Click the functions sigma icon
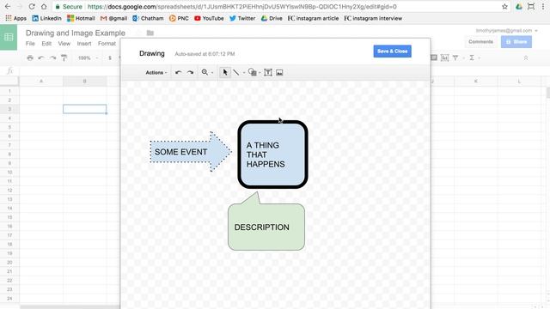 pyautogui.click(x=472, y=58)
